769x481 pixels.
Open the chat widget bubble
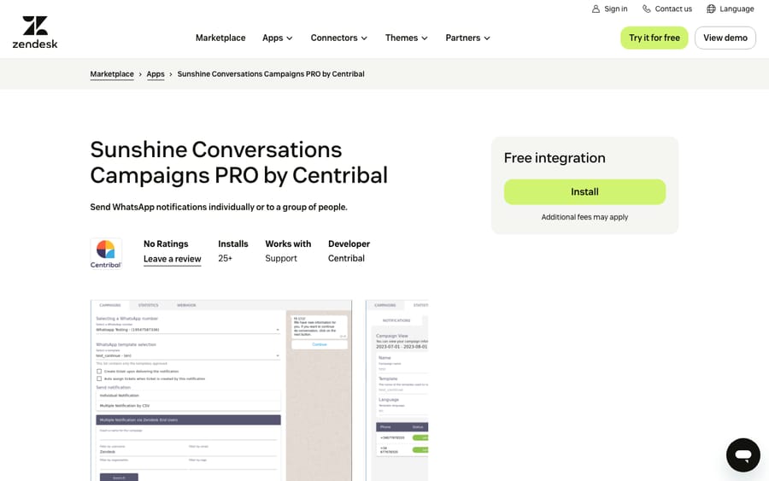click(x=743, y=455)
